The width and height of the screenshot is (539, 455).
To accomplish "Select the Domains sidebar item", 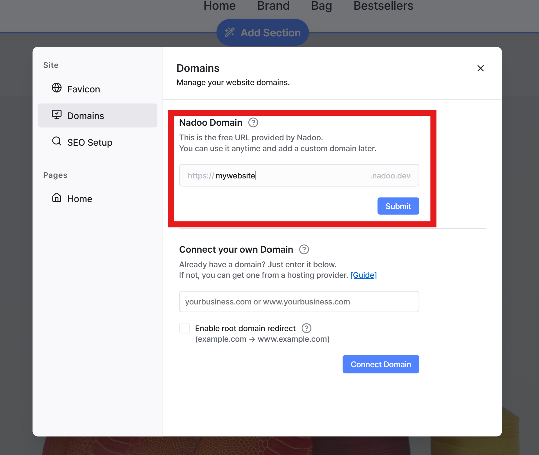I will click(98, 115).
